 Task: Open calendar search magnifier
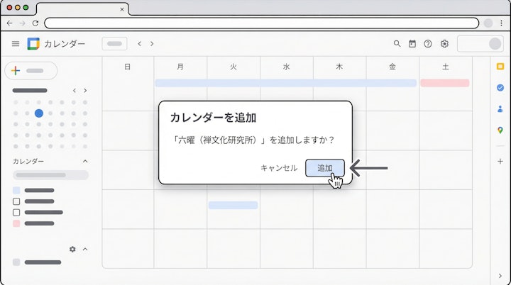click(x=397, y=44)
